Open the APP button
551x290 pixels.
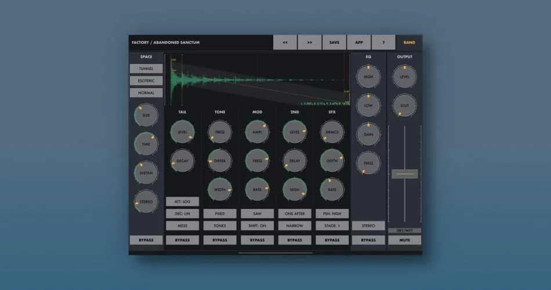point(359,42)
